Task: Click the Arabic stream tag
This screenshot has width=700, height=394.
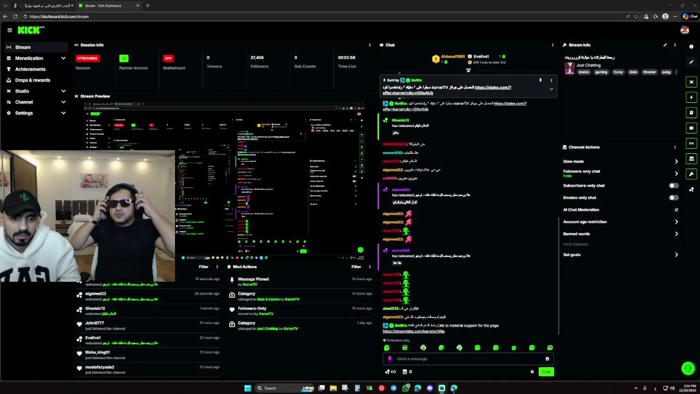Action: click(584, 72)
